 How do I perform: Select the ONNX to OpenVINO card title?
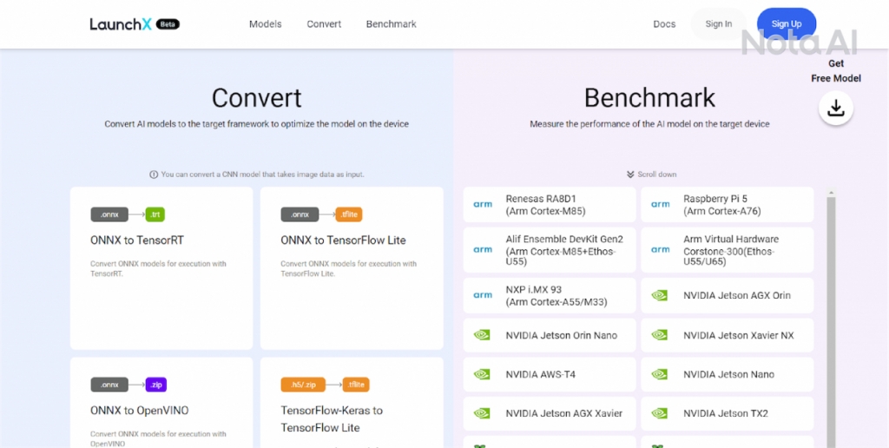point(140,410)
